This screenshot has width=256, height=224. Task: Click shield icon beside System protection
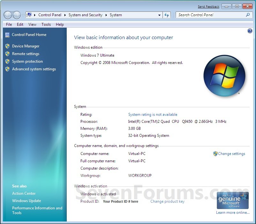pyautogui.click(x=7, y=61)
